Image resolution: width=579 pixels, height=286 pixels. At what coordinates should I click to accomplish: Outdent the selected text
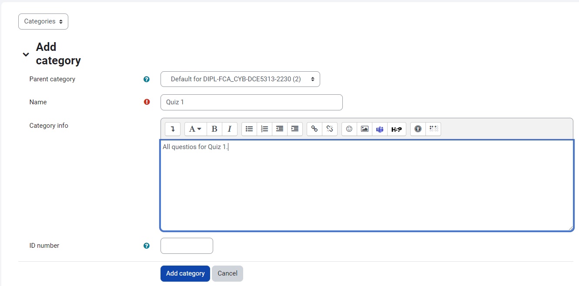coord(280,129)
